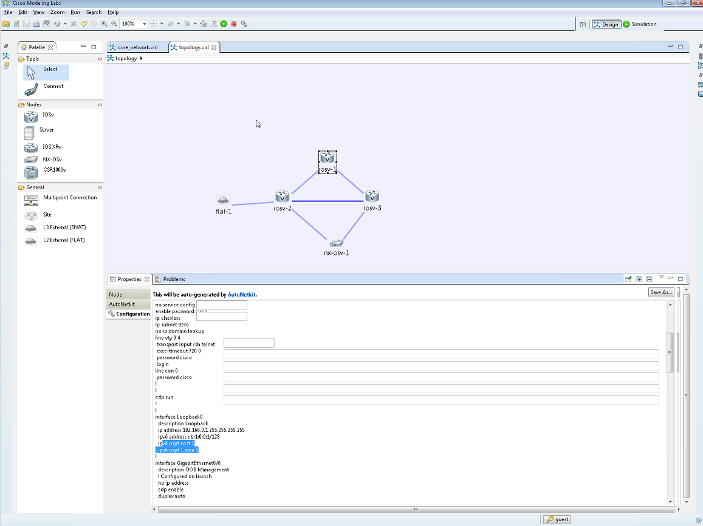Expand the topology breadcrumb arrow
This screenshot has width=703, height=526.
tap(141, 58)
